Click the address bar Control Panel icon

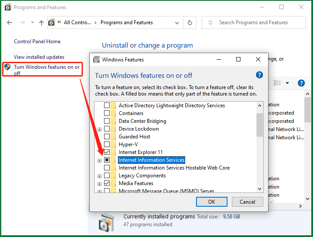point(51,22)
